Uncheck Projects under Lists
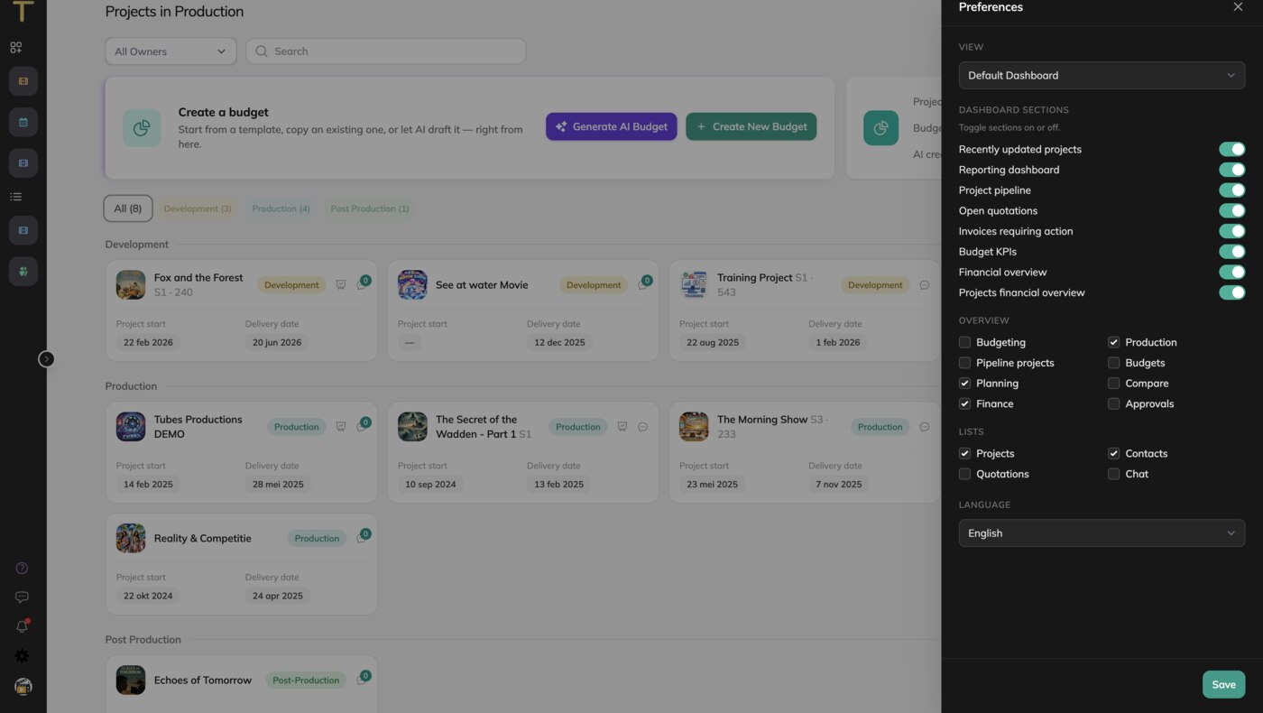 tap(964, 453)
